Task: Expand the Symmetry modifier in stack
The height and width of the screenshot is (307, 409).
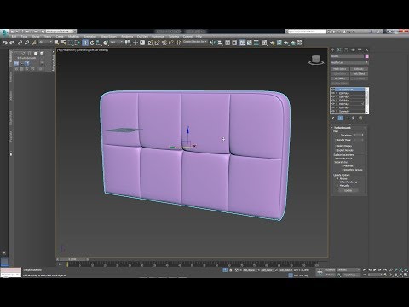Action: click(337, 112)
